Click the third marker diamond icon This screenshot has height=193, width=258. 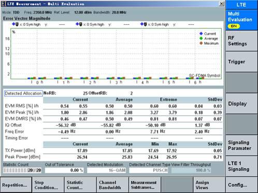(x=142, y=24)
